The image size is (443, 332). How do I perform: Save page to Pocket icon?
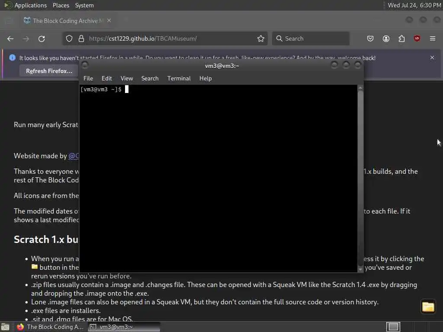[x=370, y=38]
